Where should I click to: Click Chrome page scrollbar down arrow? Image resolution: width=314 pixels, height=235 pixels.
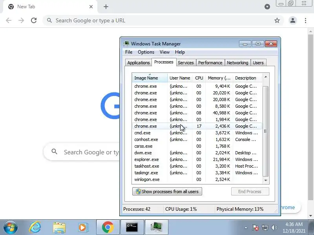310,216
